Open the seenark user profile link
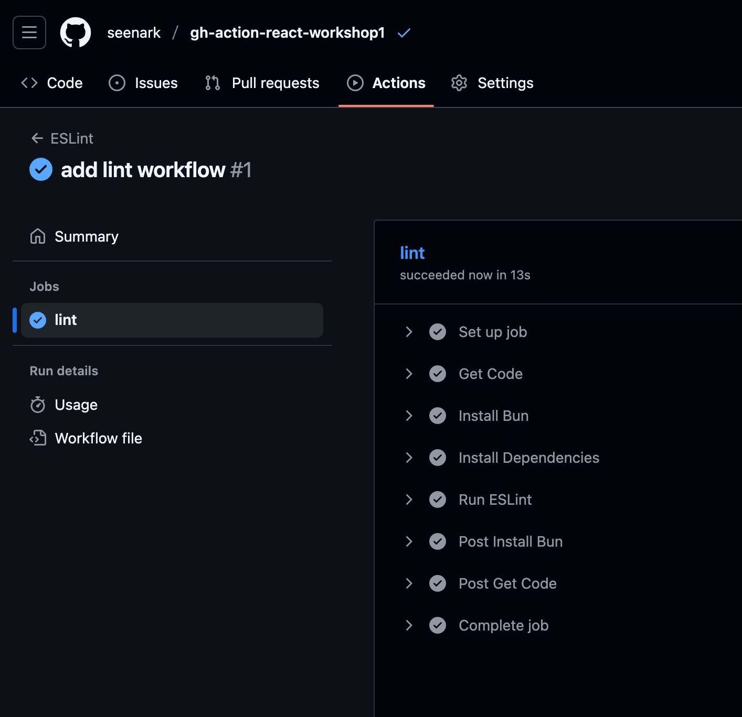 click(x=134, y=32)
